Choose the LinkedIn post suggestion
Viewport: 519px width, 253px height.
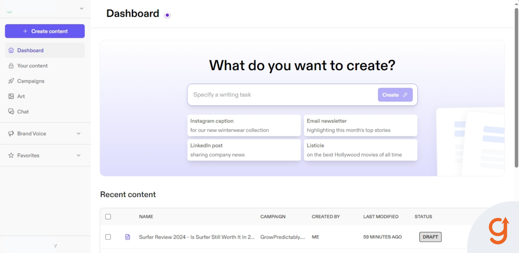point(244,150)
